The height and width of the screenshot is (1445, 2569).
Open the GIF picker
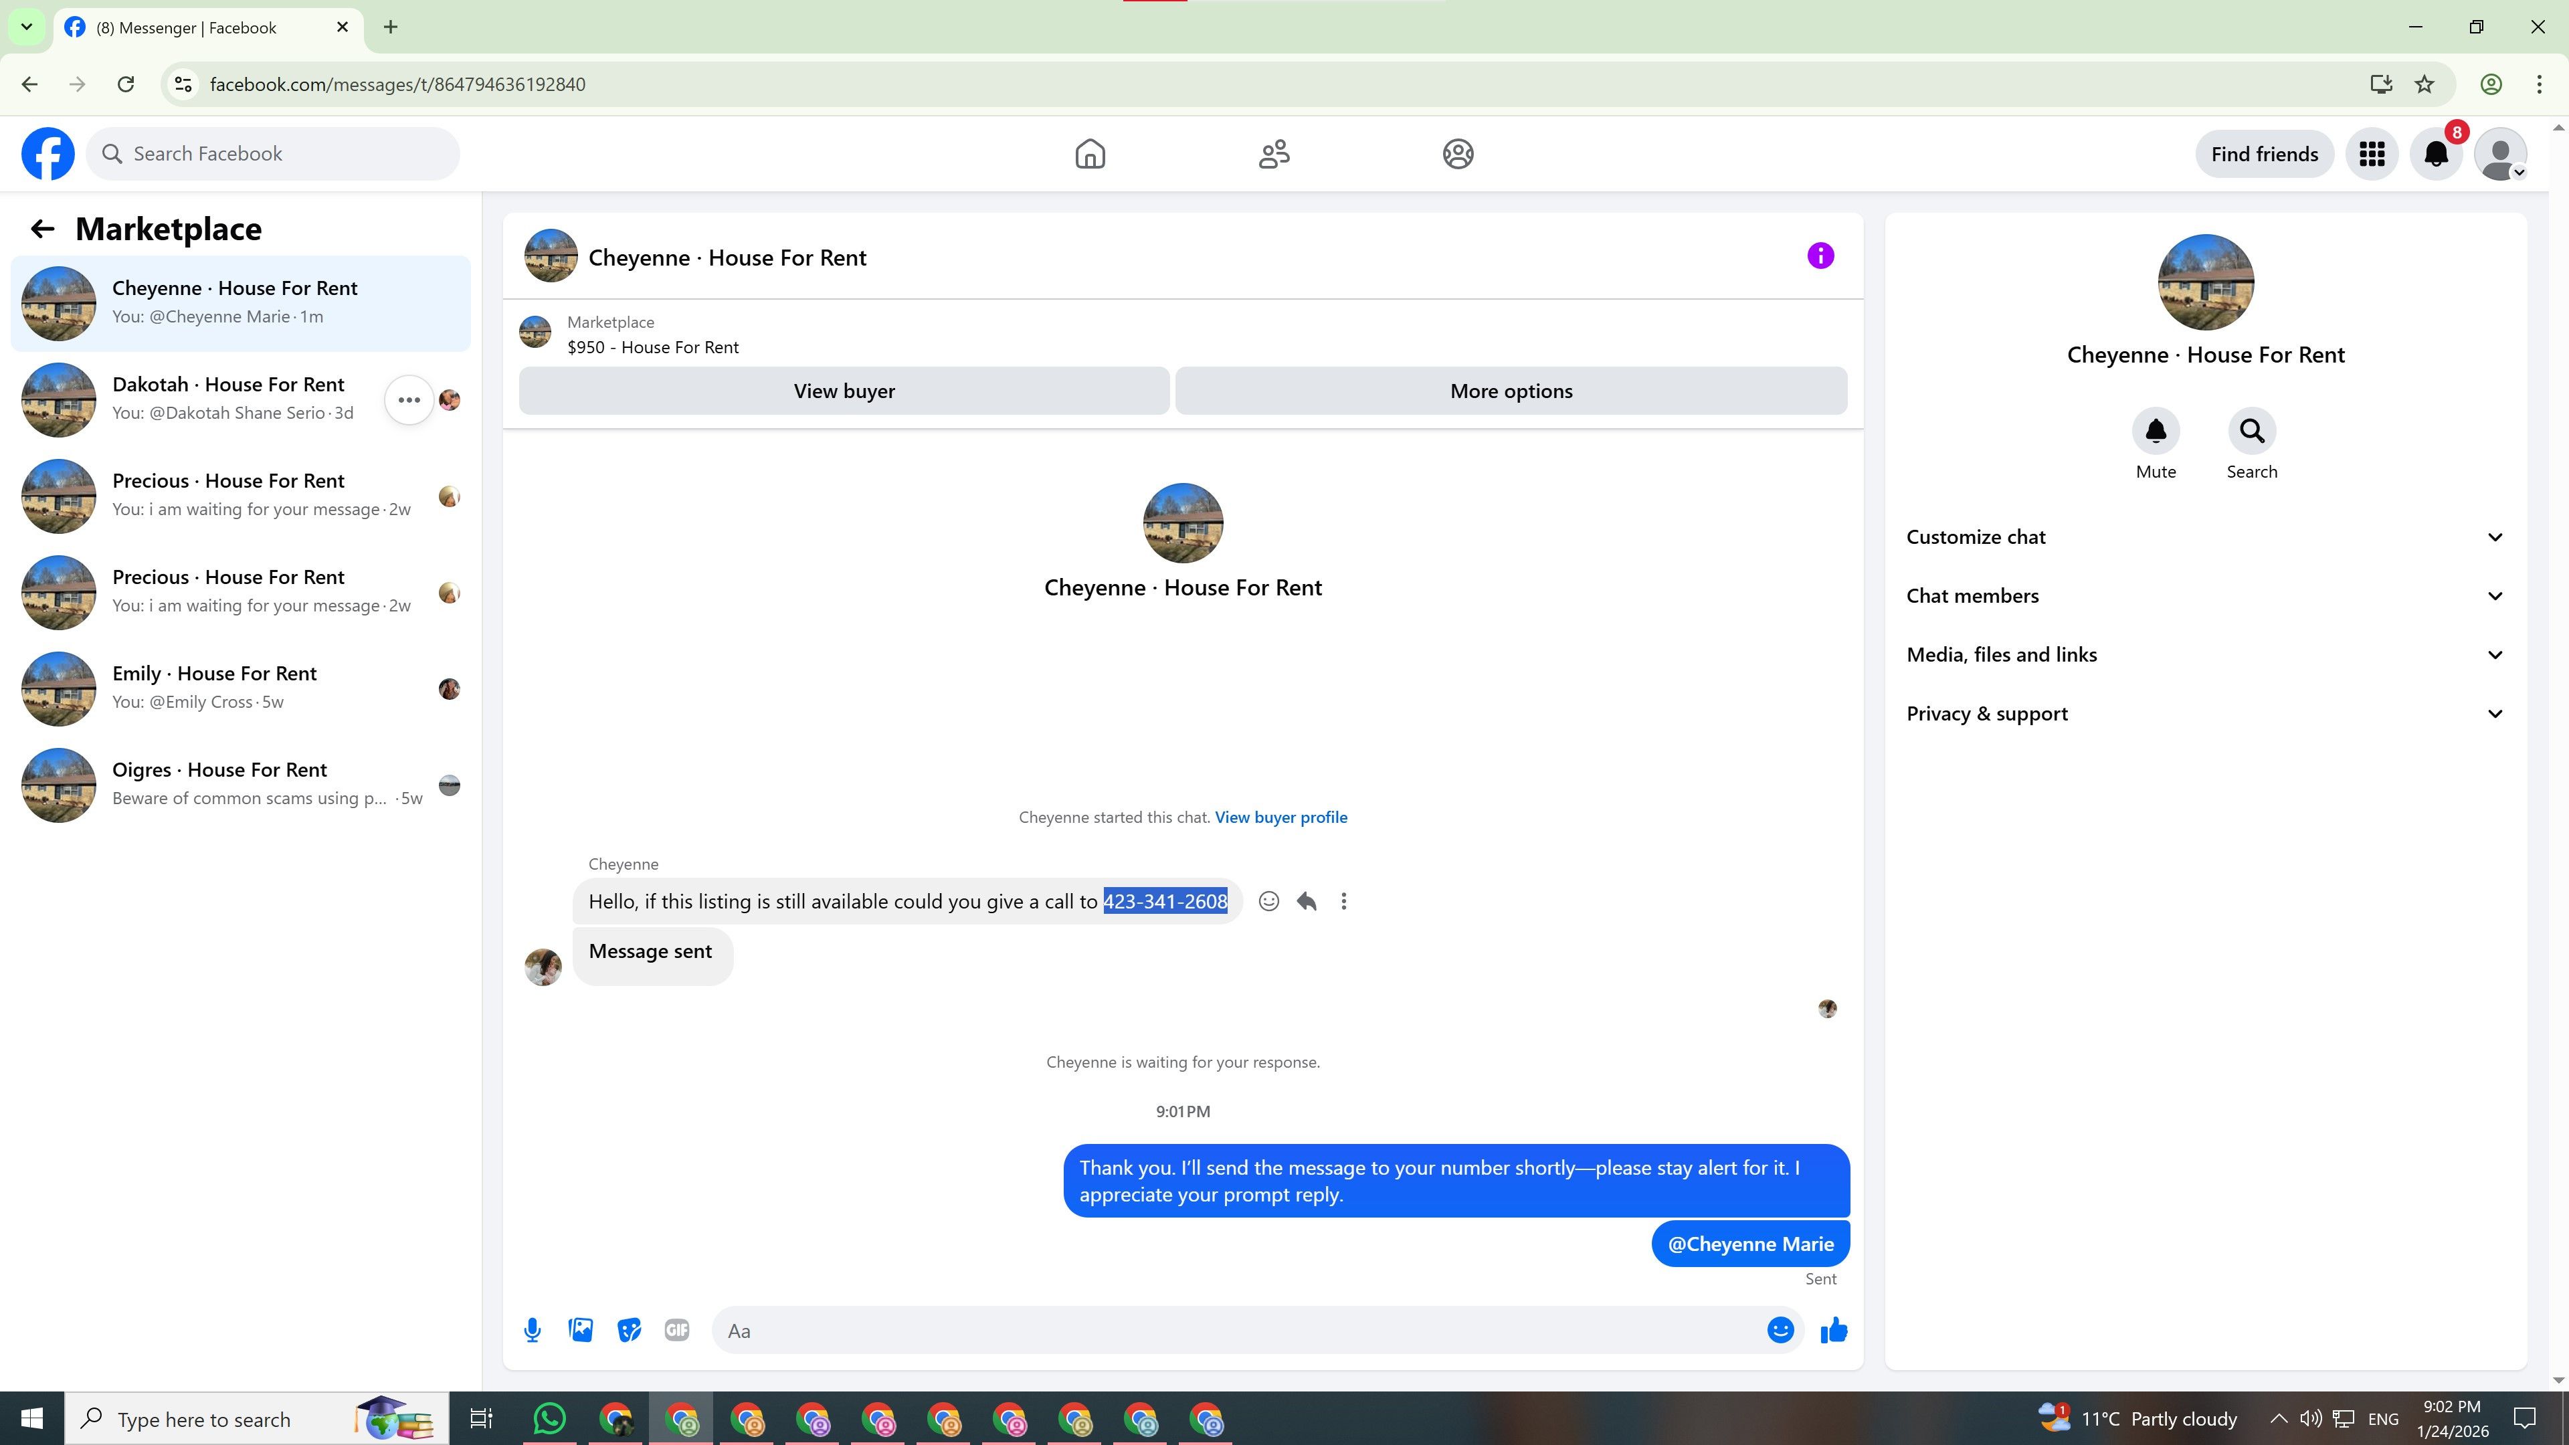click(677, 1329)
